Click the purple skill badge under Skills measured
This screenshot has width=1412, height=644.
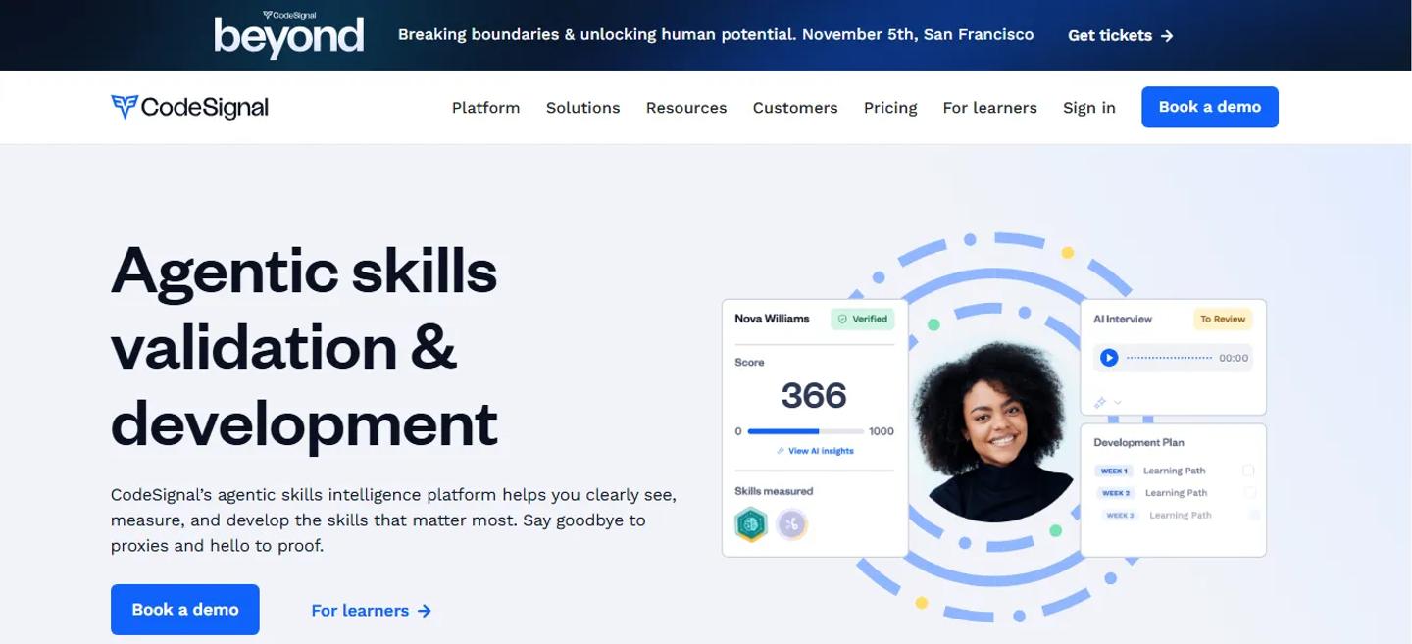pyautogui.click(x=792, y=524)
